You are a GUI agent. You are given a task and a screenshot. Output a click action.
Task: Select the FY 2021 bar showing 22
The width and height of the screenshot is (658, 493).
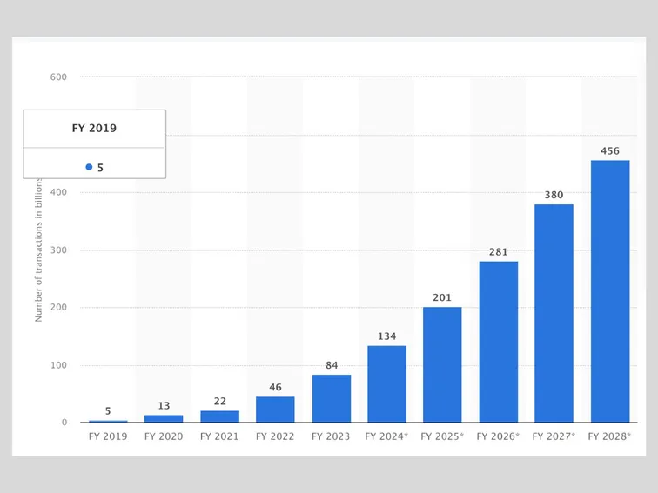tap(219, 416)
